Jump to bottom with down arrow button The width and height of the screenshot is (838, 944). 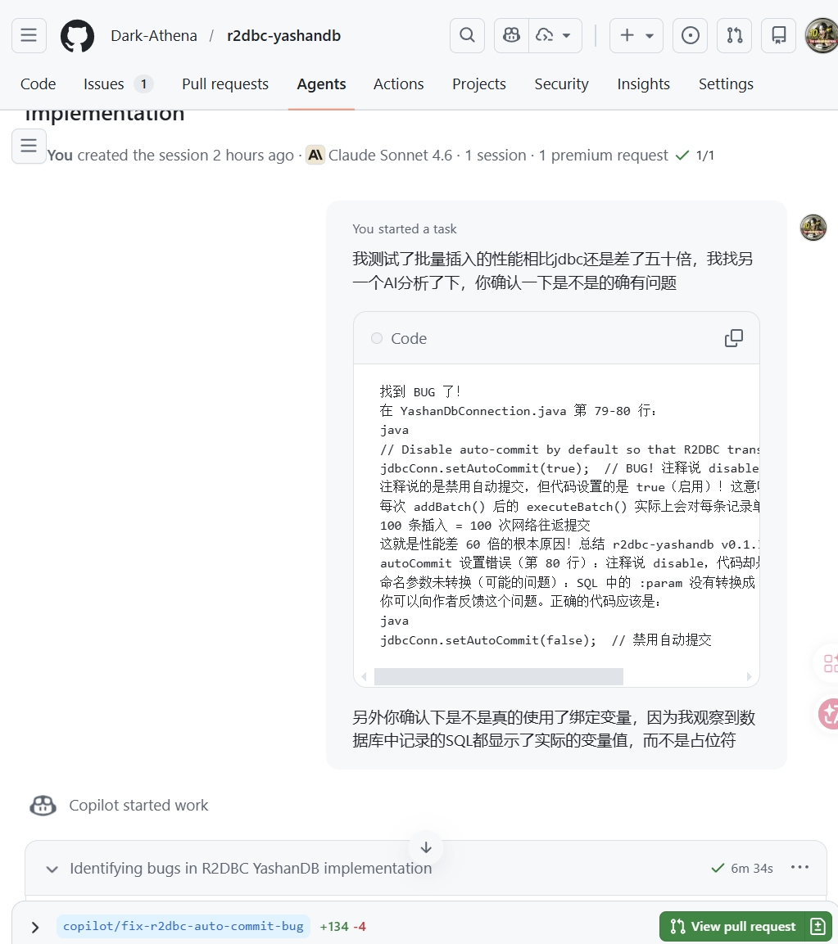[x=426, y=847]
